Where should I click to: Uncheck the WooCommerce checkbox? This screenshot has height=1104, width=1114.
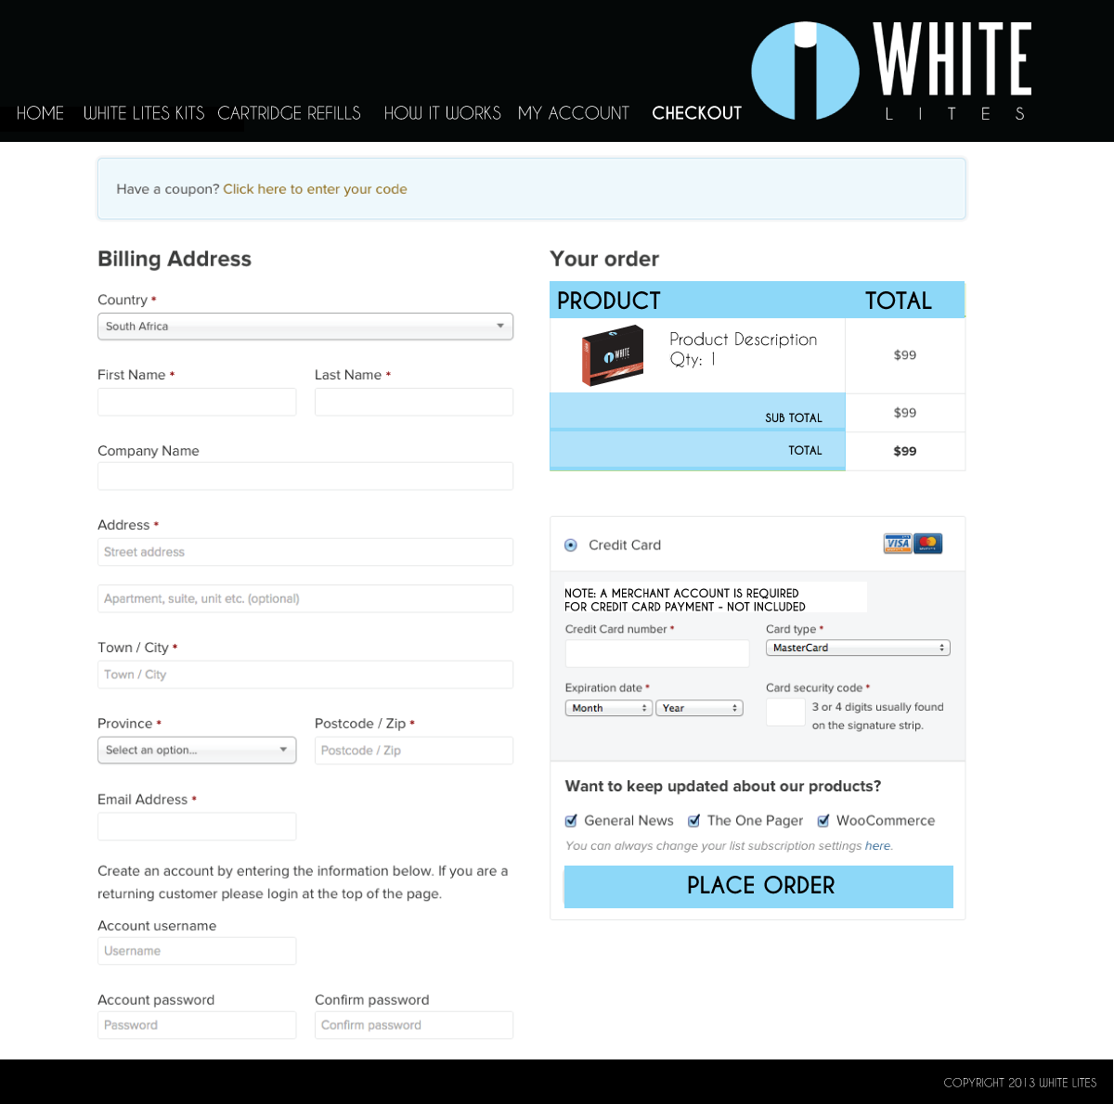coord(823,821)
